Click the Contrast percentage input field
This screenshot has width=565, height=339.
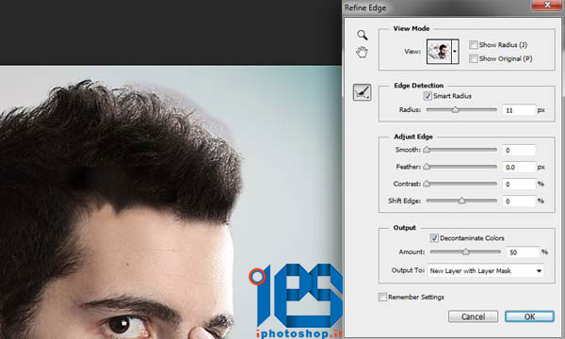(x=519, y=184)
